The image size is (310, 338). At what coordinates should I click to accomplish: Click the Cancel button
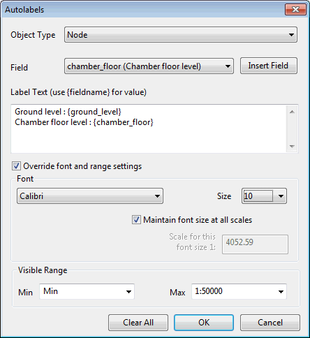point(270,323)
